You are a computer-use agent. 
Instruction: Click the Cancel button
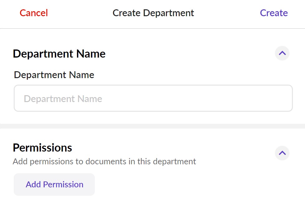(34, 13)
